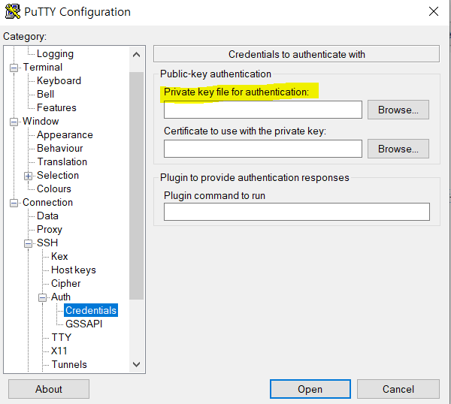The width and height of the screenshot is (451, 404).
Task: Close the PuTTY Configuration window
Action: (434, 11)
